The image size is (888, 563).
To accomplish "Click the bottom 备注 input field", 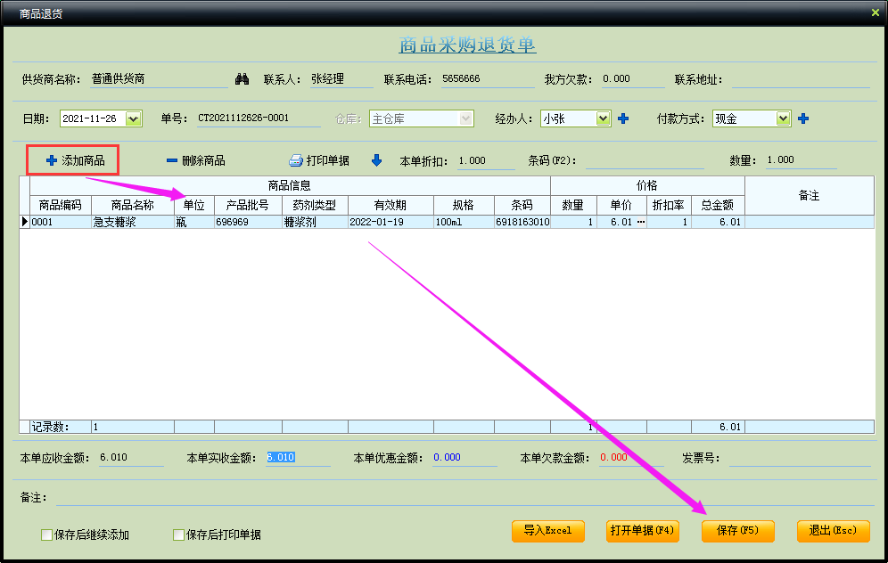I will (x=465, y=497).
